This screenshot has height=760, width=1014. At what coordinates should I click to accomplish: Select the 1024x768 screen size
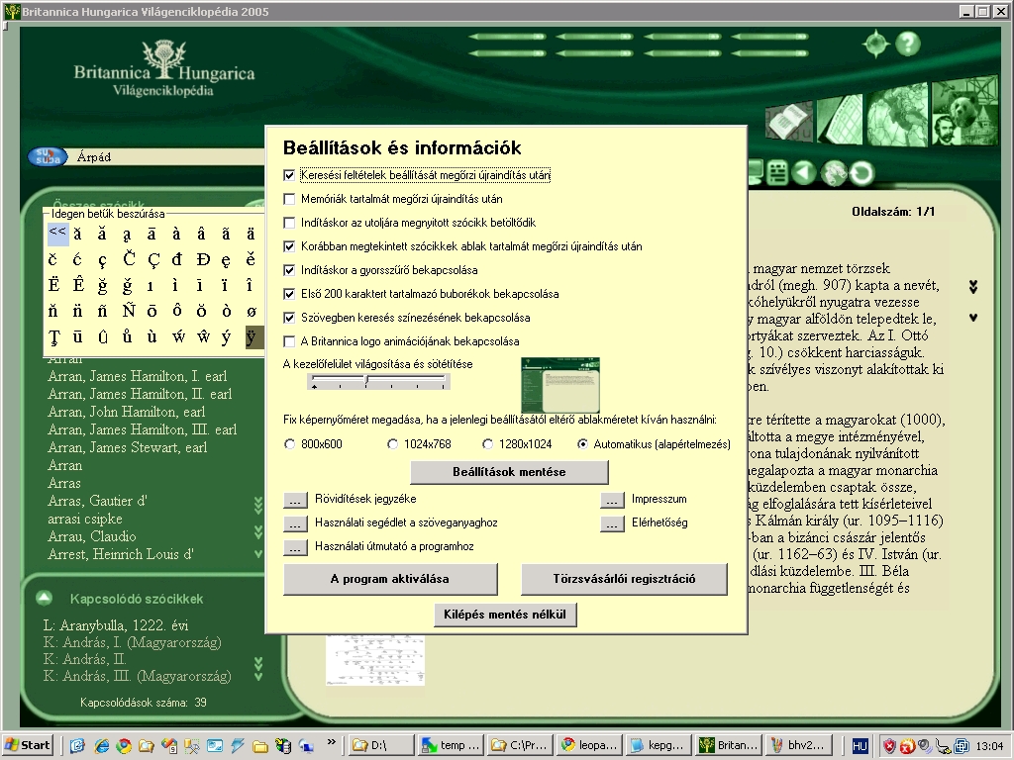(x=392, y=444)
